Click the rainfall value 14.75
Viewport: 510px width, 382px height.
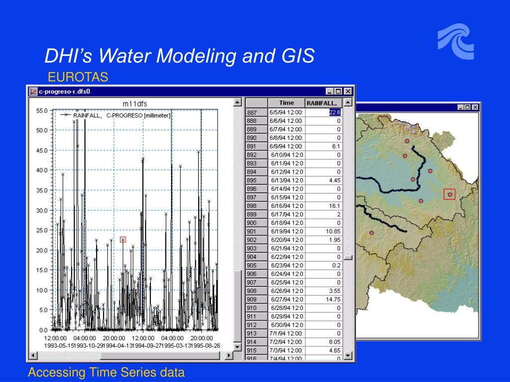coord(324,299)
